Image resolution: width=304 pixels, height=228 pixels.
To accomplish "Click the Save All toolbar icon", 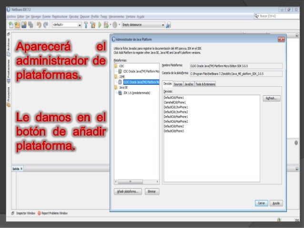I will (x=30, y=25).
